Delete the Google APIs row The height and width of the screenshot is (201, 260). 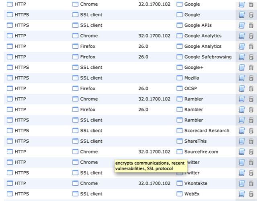251,25
